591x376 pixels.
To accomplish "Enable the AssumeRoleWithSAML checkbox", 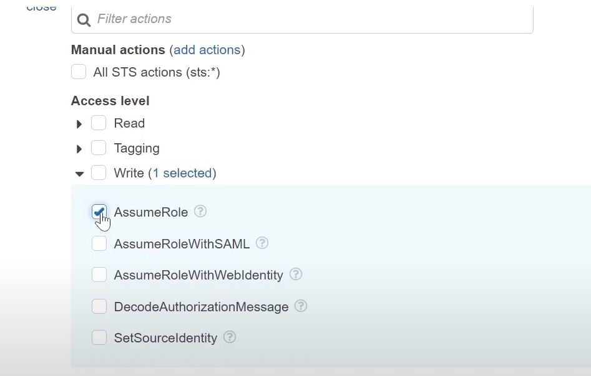I will (99, 243).
